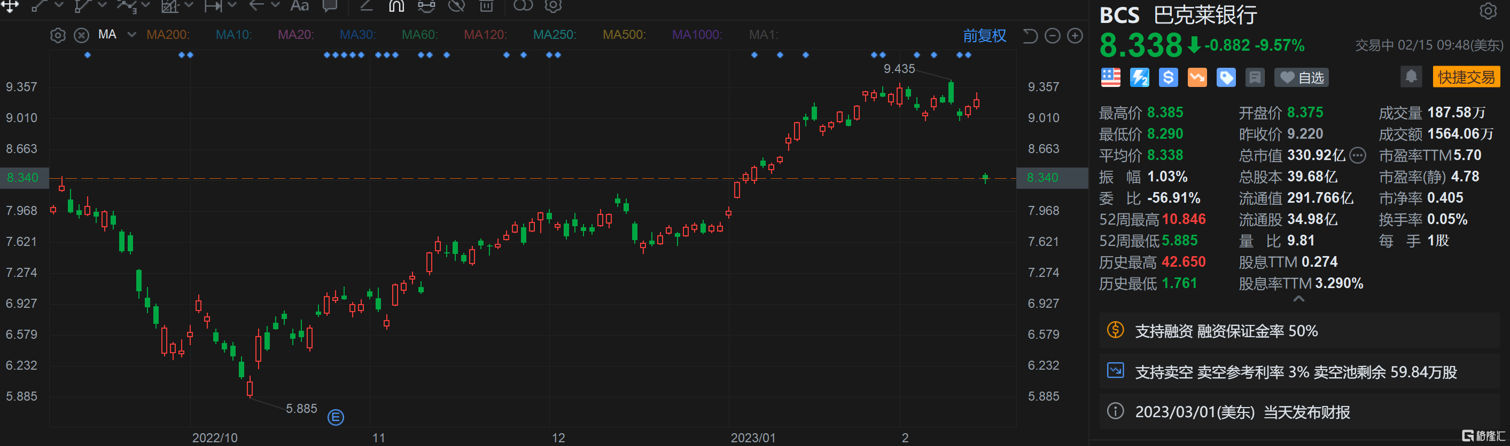Click the 快捷交易 quick trade button
The width and height of the screenshot is (1510, 446).
click(1466, 77)
